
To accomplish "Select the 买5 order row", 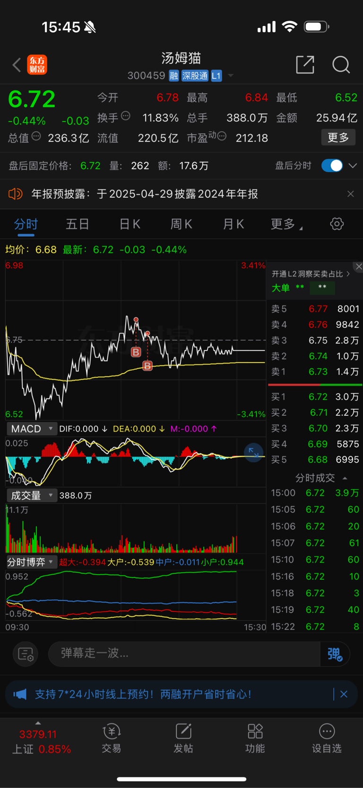I will (315, 460).
